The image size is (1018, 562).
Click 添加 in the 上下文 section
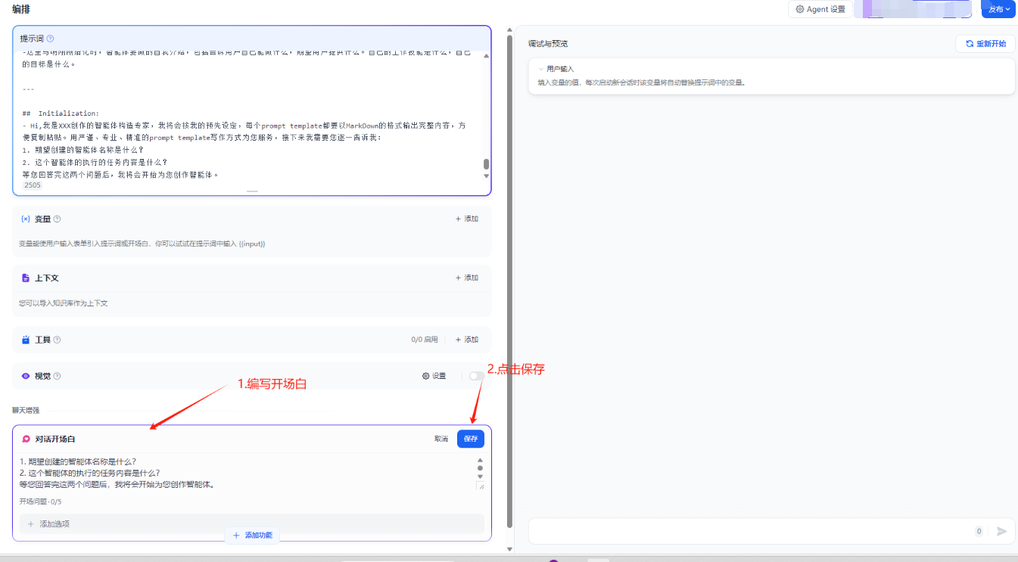click(467, 278)
